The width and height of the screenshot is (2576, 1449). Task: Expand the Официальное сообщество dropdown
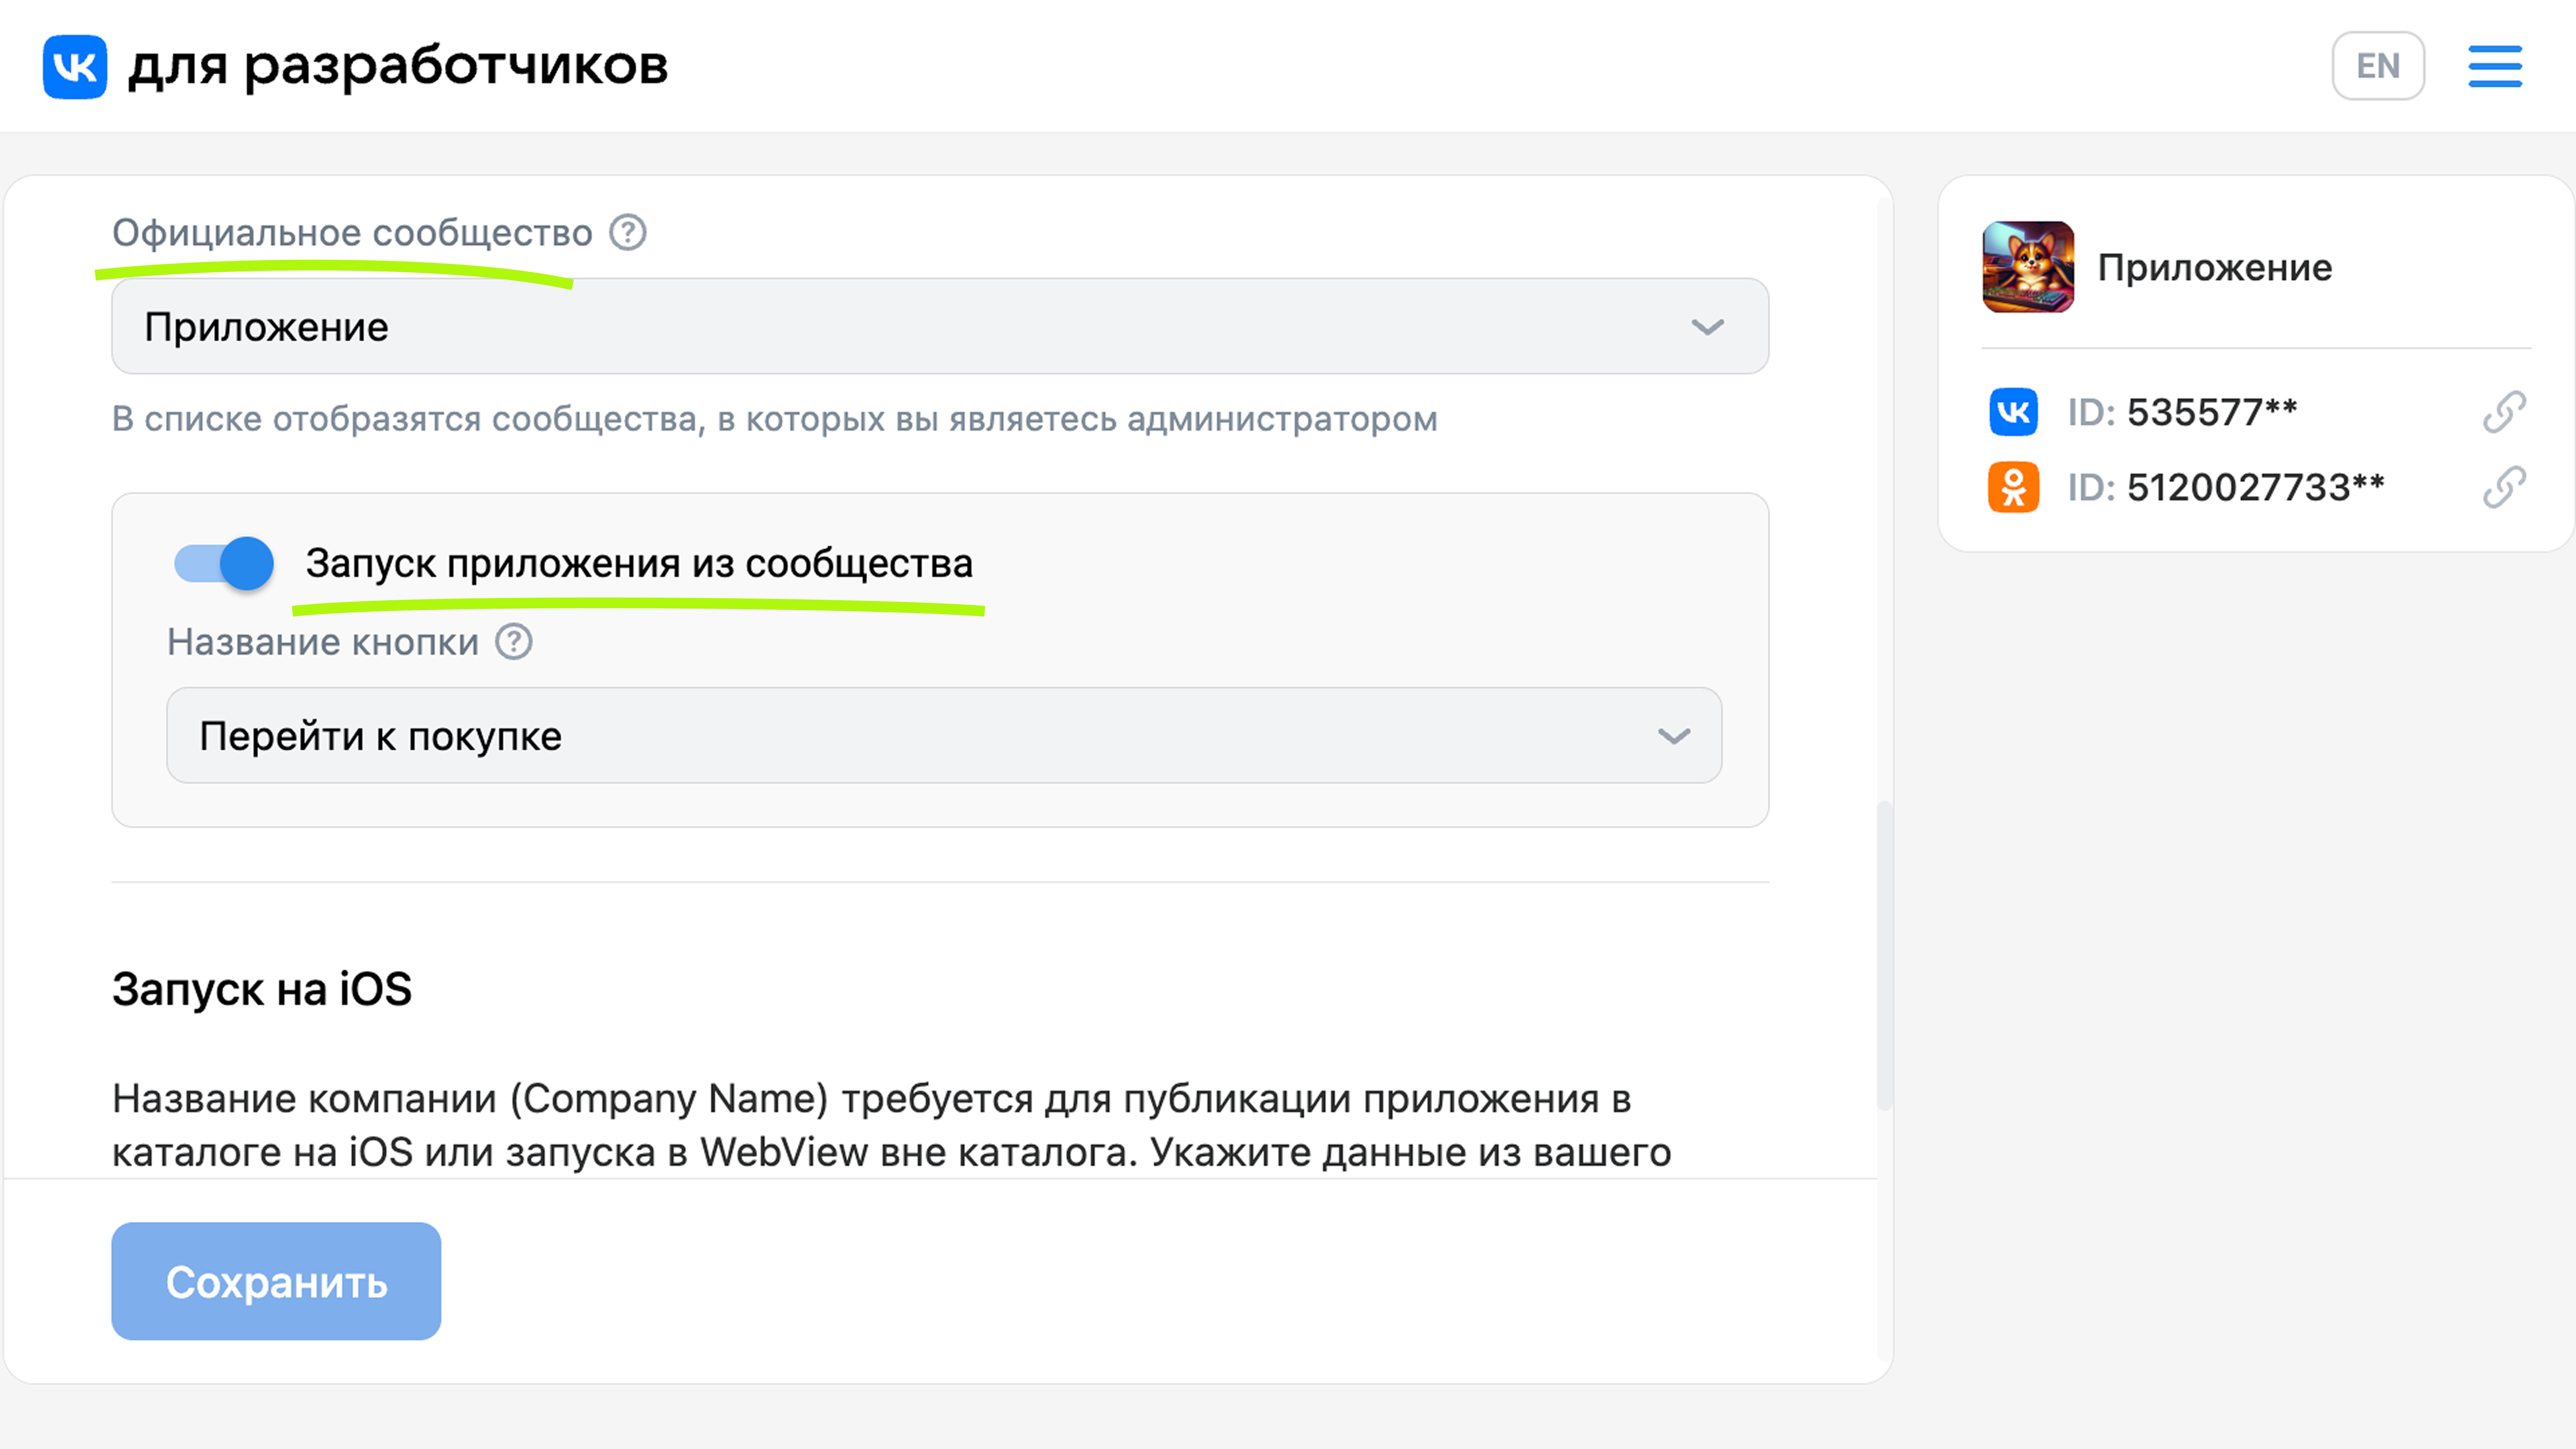(940, 327)
